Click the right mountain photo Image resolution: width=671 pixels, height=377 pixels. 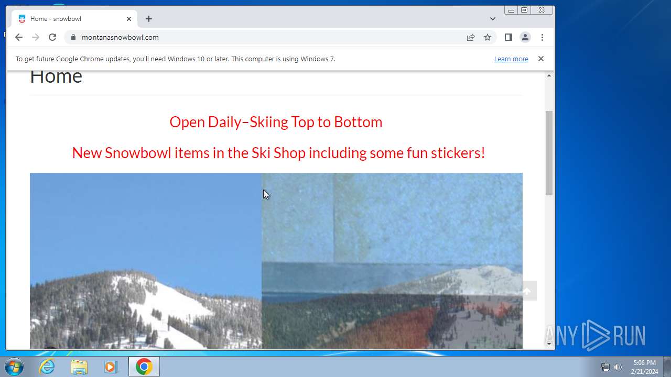pos(392,261)
